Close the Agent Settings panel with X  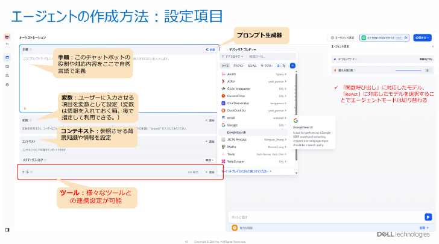(433, 46)
